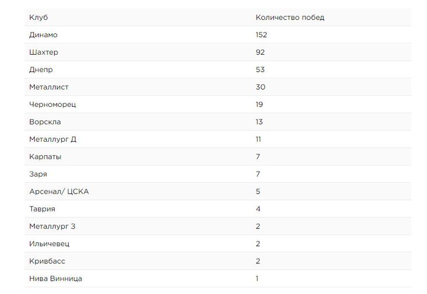
Task: Click the Металлург Д club cell
Action: [x=52, y=139]
